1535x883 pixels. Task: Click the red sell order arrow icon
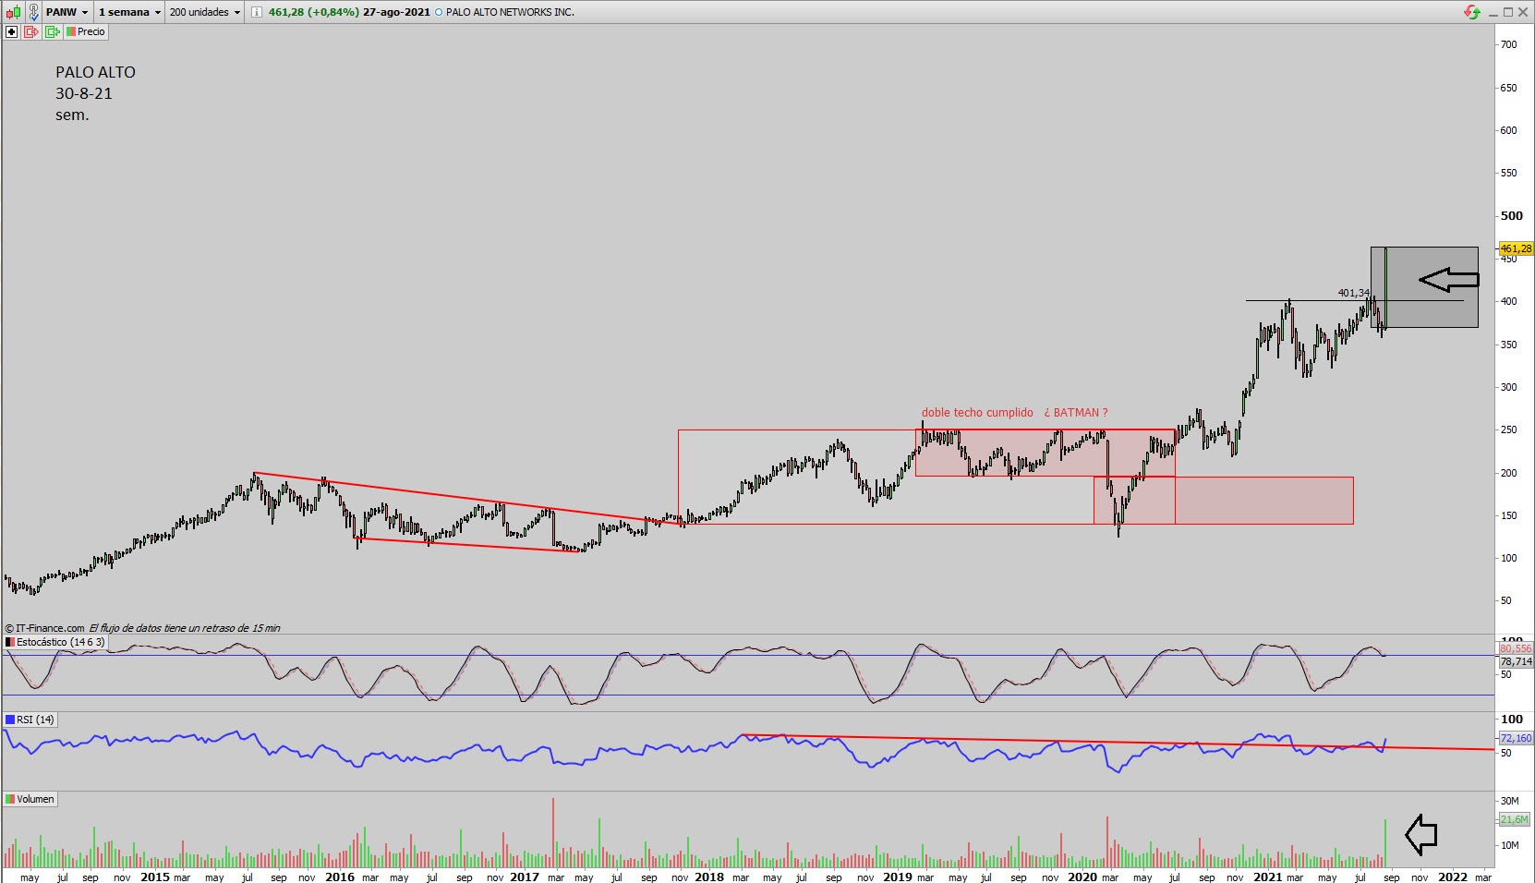point(31,31)
